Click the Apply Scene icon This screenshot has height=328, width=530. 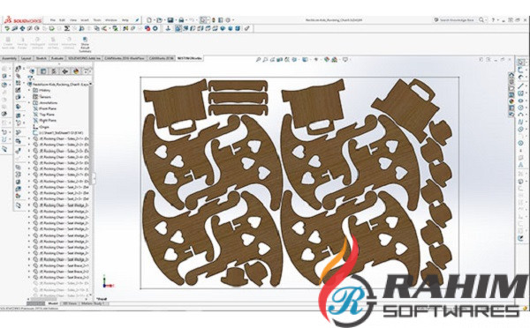(334, 59)
